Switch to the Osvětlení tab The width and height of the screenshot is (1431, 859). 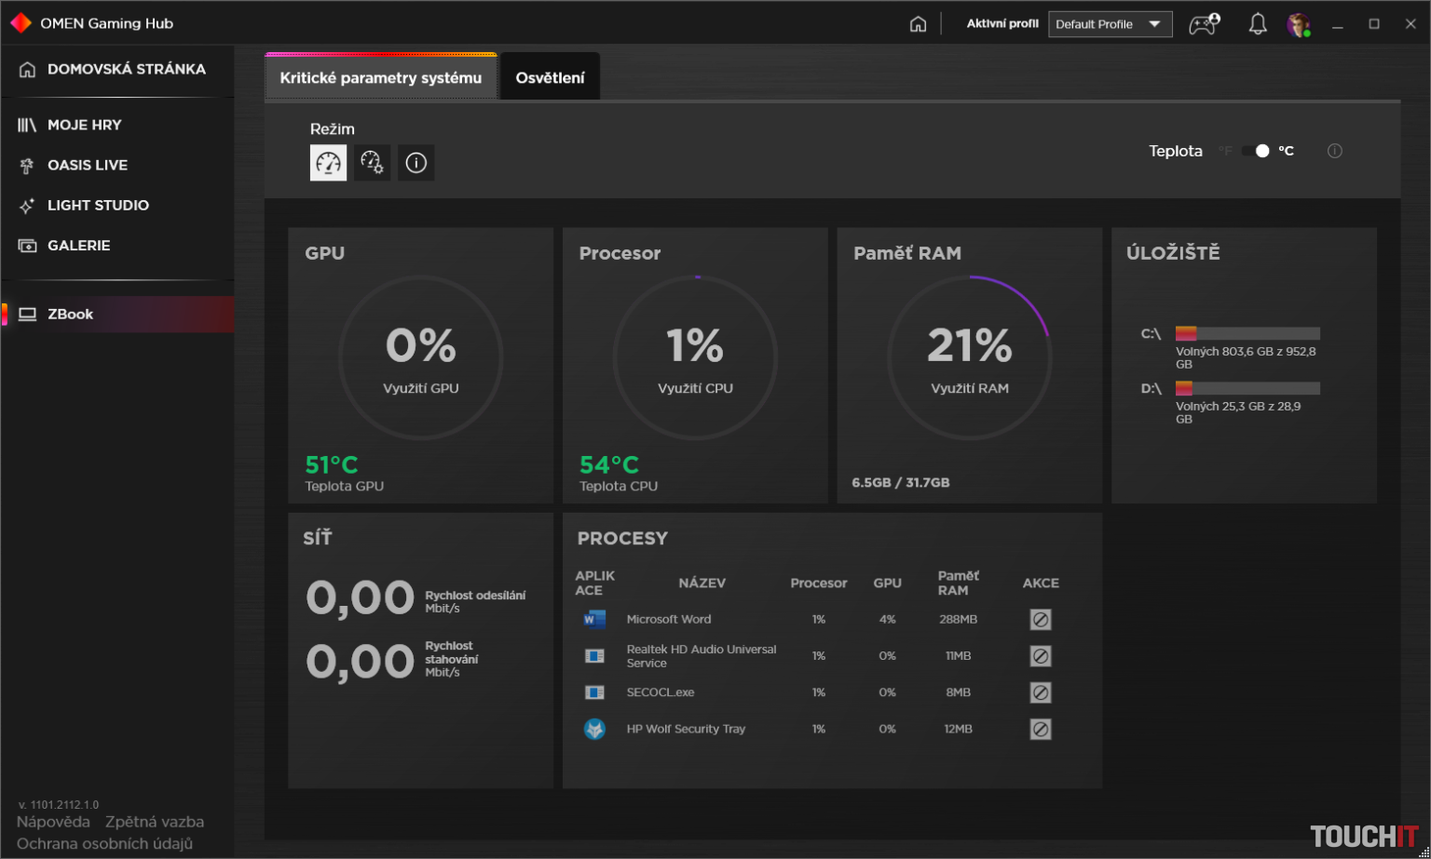[x=550, y=76]
